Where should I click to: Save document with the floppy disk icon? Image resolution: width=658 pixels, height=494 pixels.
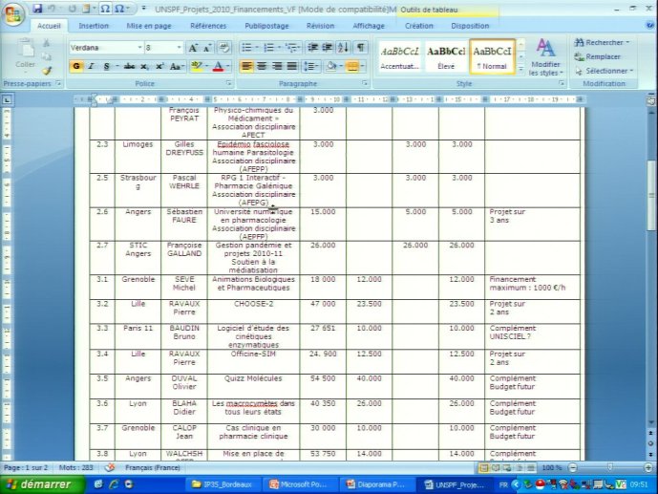pyautogui.click(x=37, y=9)
